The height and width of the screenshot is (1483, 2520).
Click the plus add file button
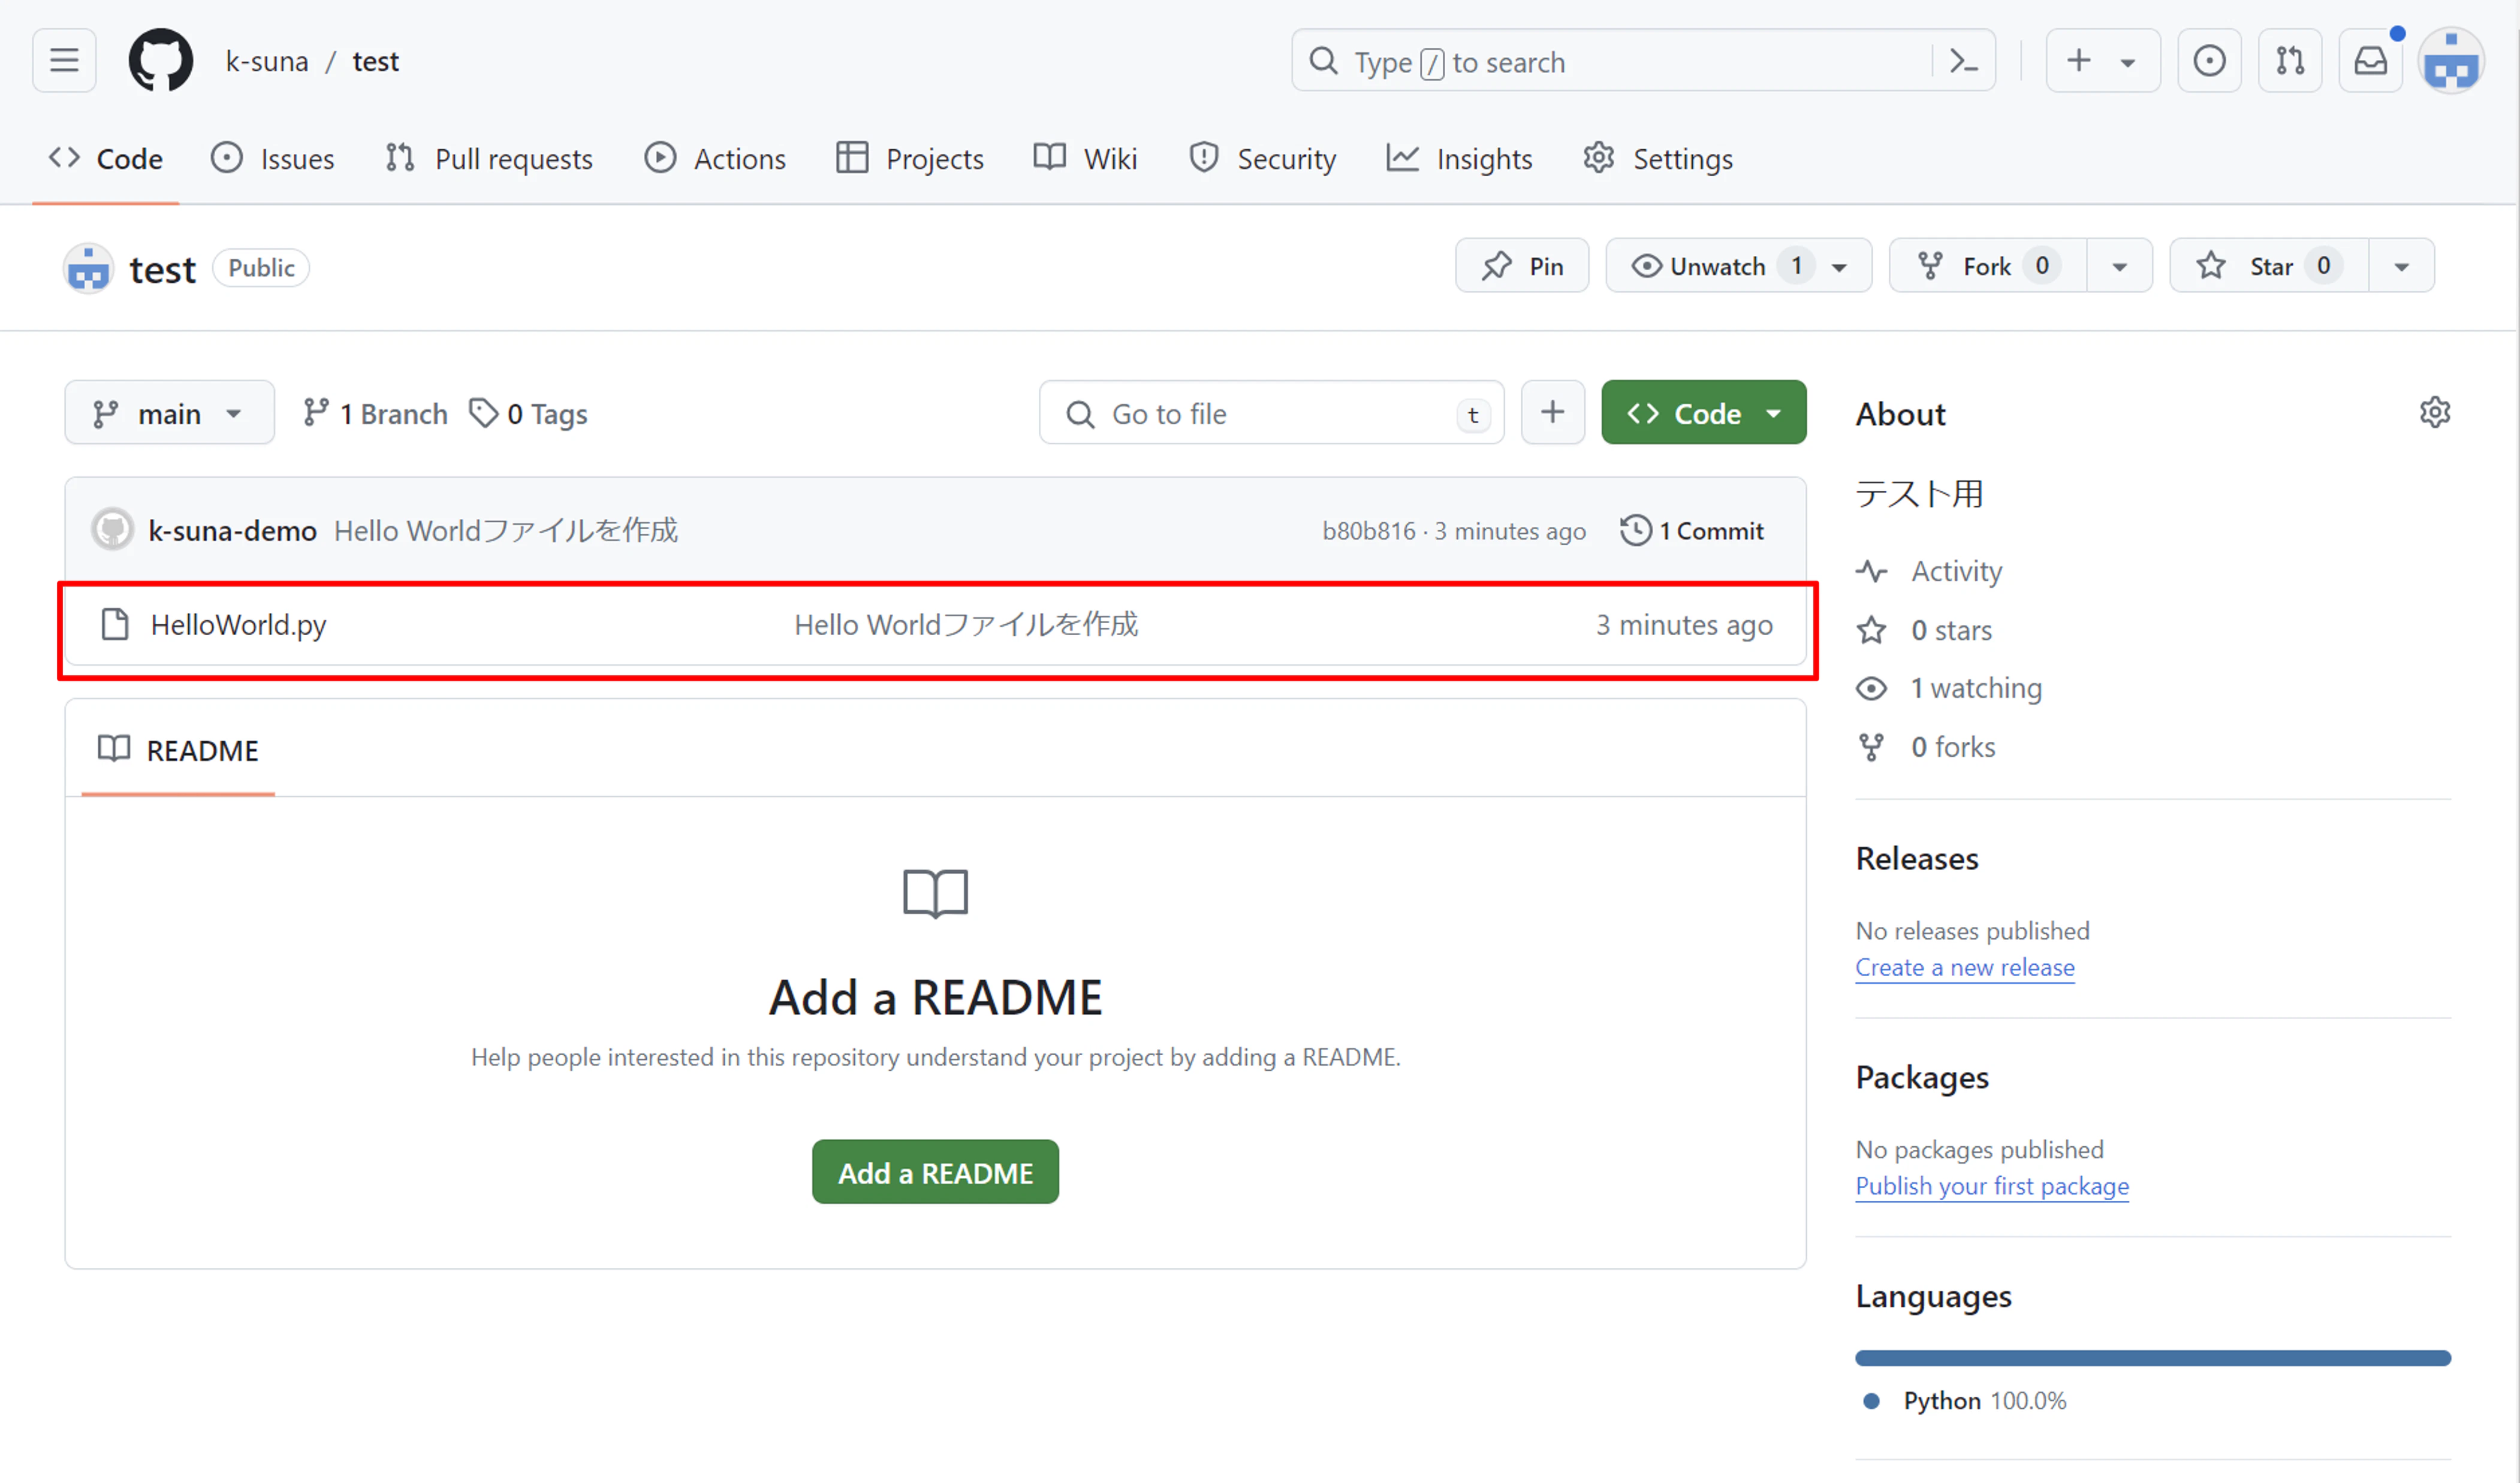click(x=1552, y=412)
